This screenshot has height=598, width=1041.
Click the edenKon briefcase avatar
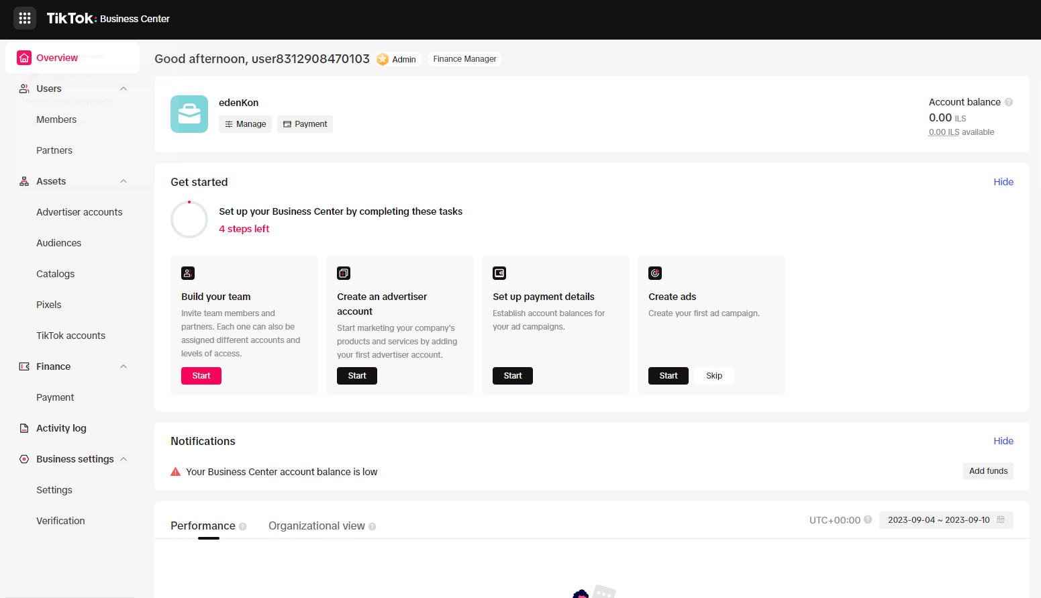click(x=189, y=114)
